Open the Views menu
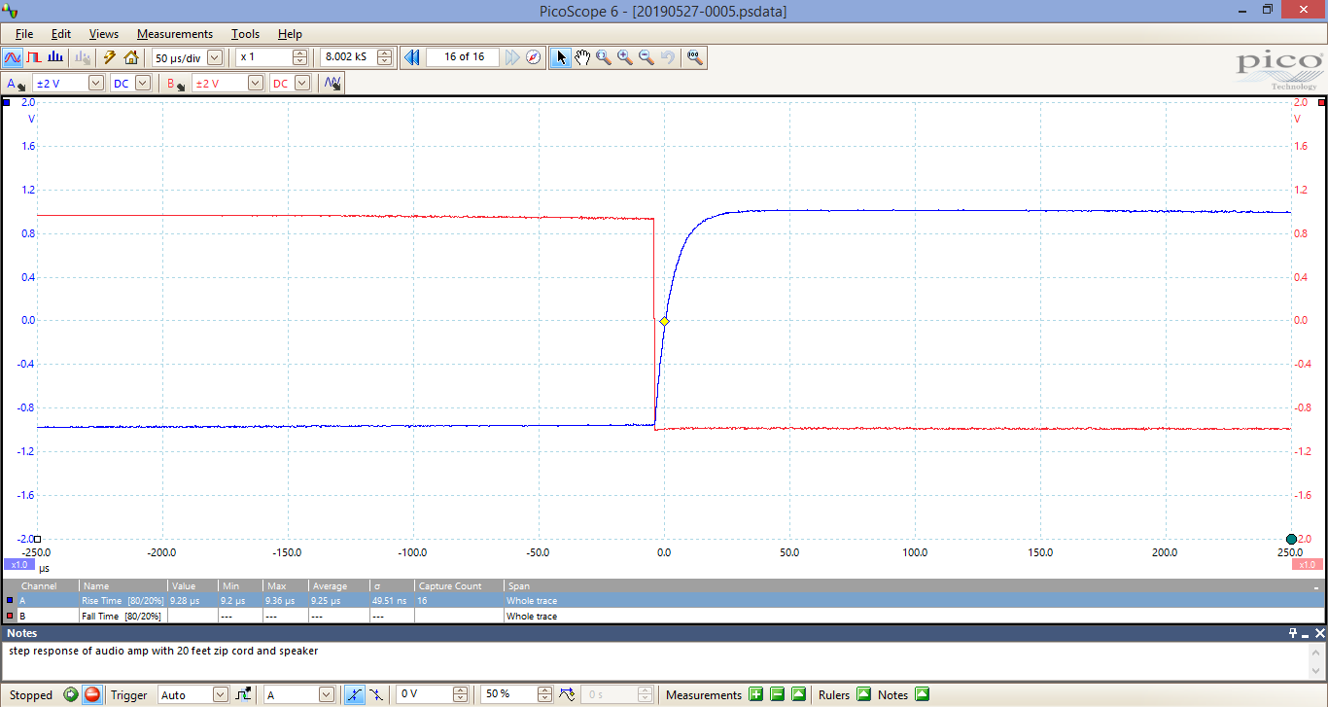Viewport: 1328px width, 707px height. click(x=104, y=34)
